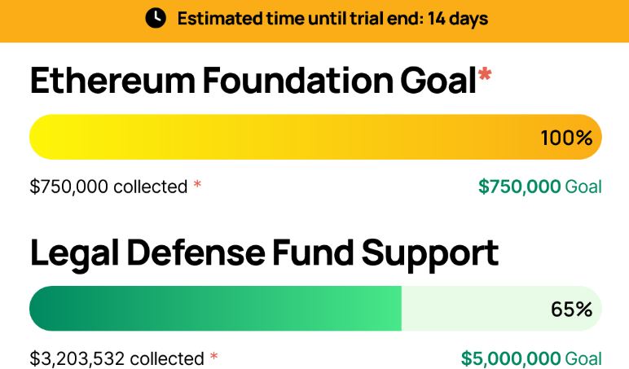Screen dimensions: 629x369
Task: Click the word Goal after $5,000,000
Action: click(583, 358)
